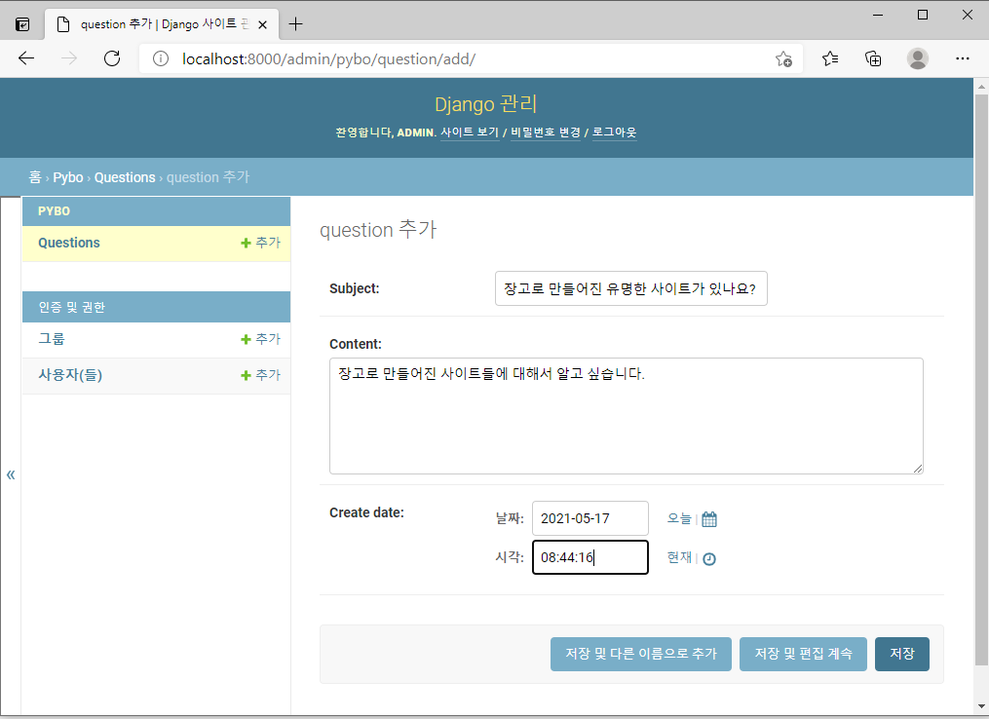Click 저장 및 다른 이름으로 추가 button
The height and width of the screenshot is (719, 989).
pos(641,654)
